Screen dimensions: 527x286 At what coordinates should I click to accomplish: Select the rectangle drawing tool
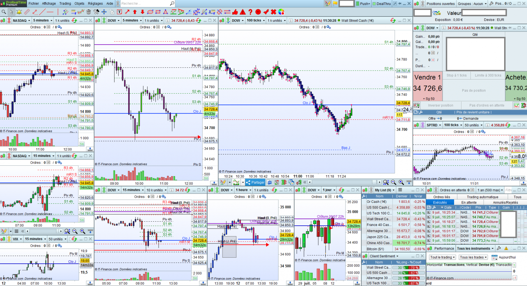[158, 12]
